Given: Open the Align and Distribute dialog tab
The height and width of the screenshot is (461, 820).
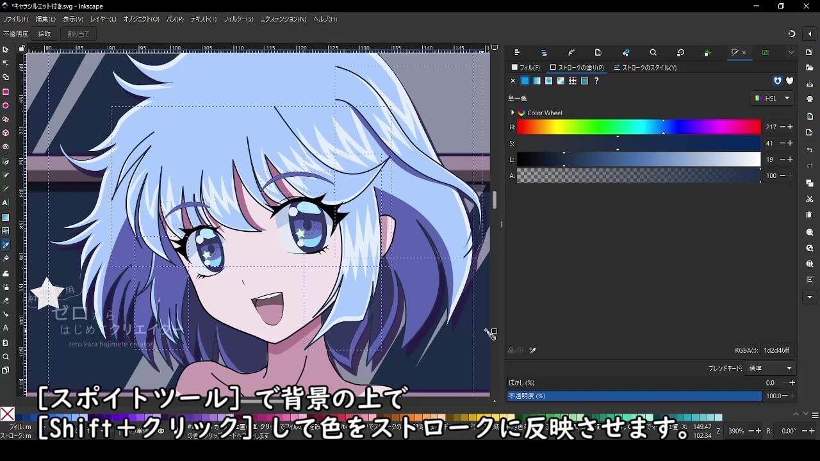Looking at the screenshot, I should [x=516, y=53].
